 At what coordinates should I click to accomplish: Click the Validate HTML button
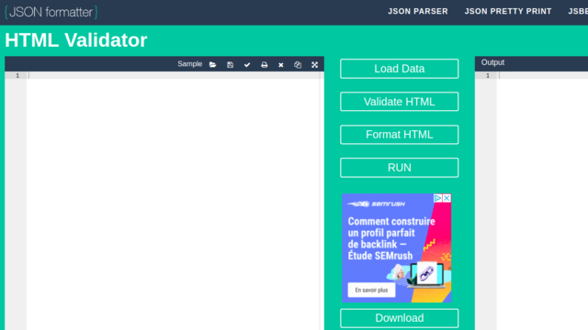pos(399,102)
